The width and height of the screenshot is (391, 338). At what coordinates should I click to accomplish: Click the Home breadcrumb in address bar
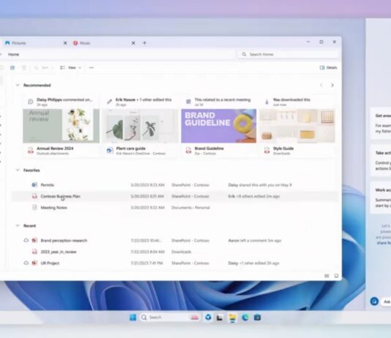tap(13, 54)
